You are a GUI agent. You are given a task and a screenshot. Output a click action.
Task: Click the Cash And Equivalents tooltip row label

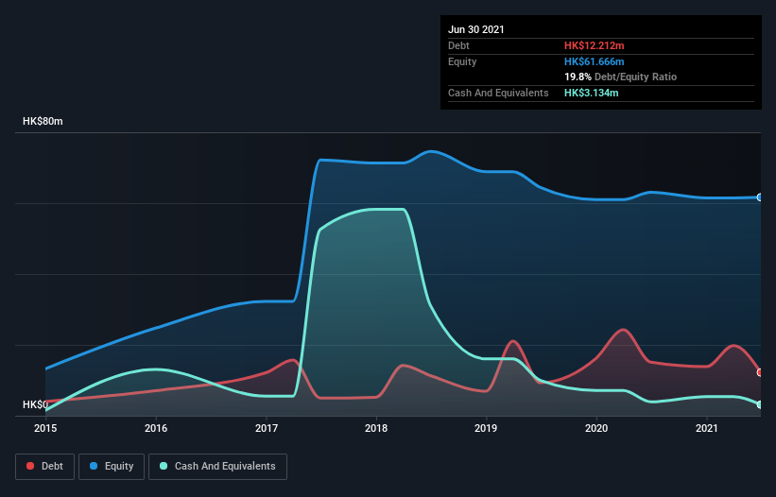[498, 93]
